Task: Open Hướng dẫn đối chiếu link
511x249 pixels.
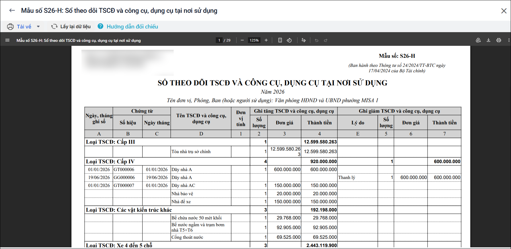Action: tap(132, 26)
